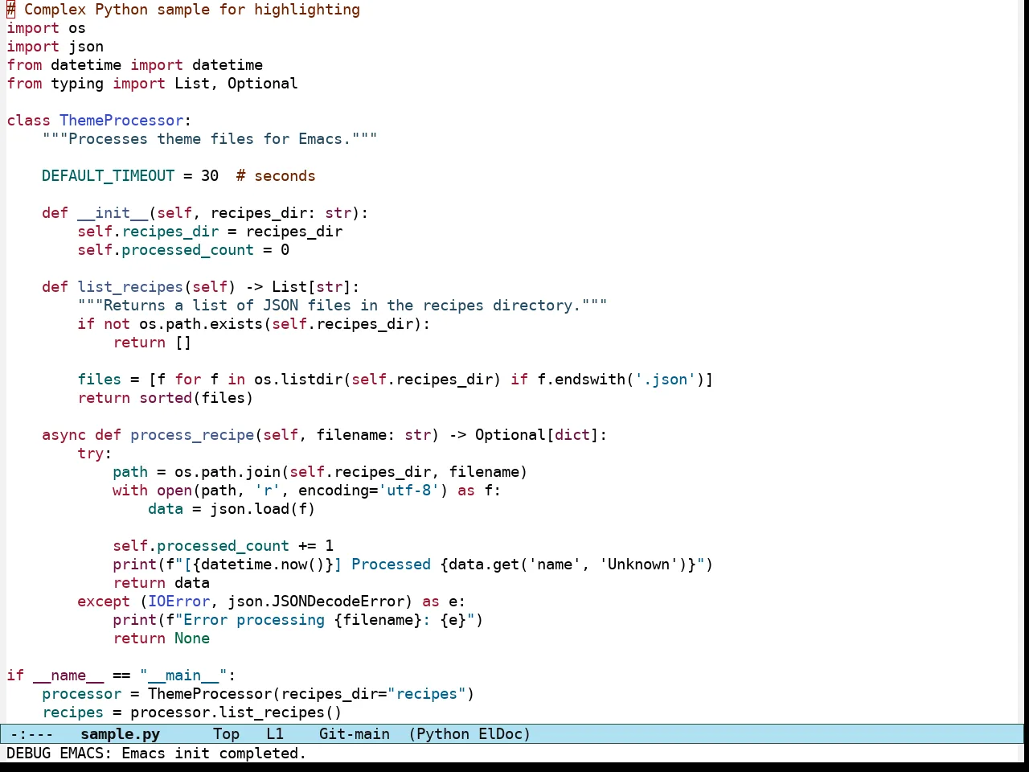Click the 'Returns a list of JSON files' docstring

[x=342, y=306]
